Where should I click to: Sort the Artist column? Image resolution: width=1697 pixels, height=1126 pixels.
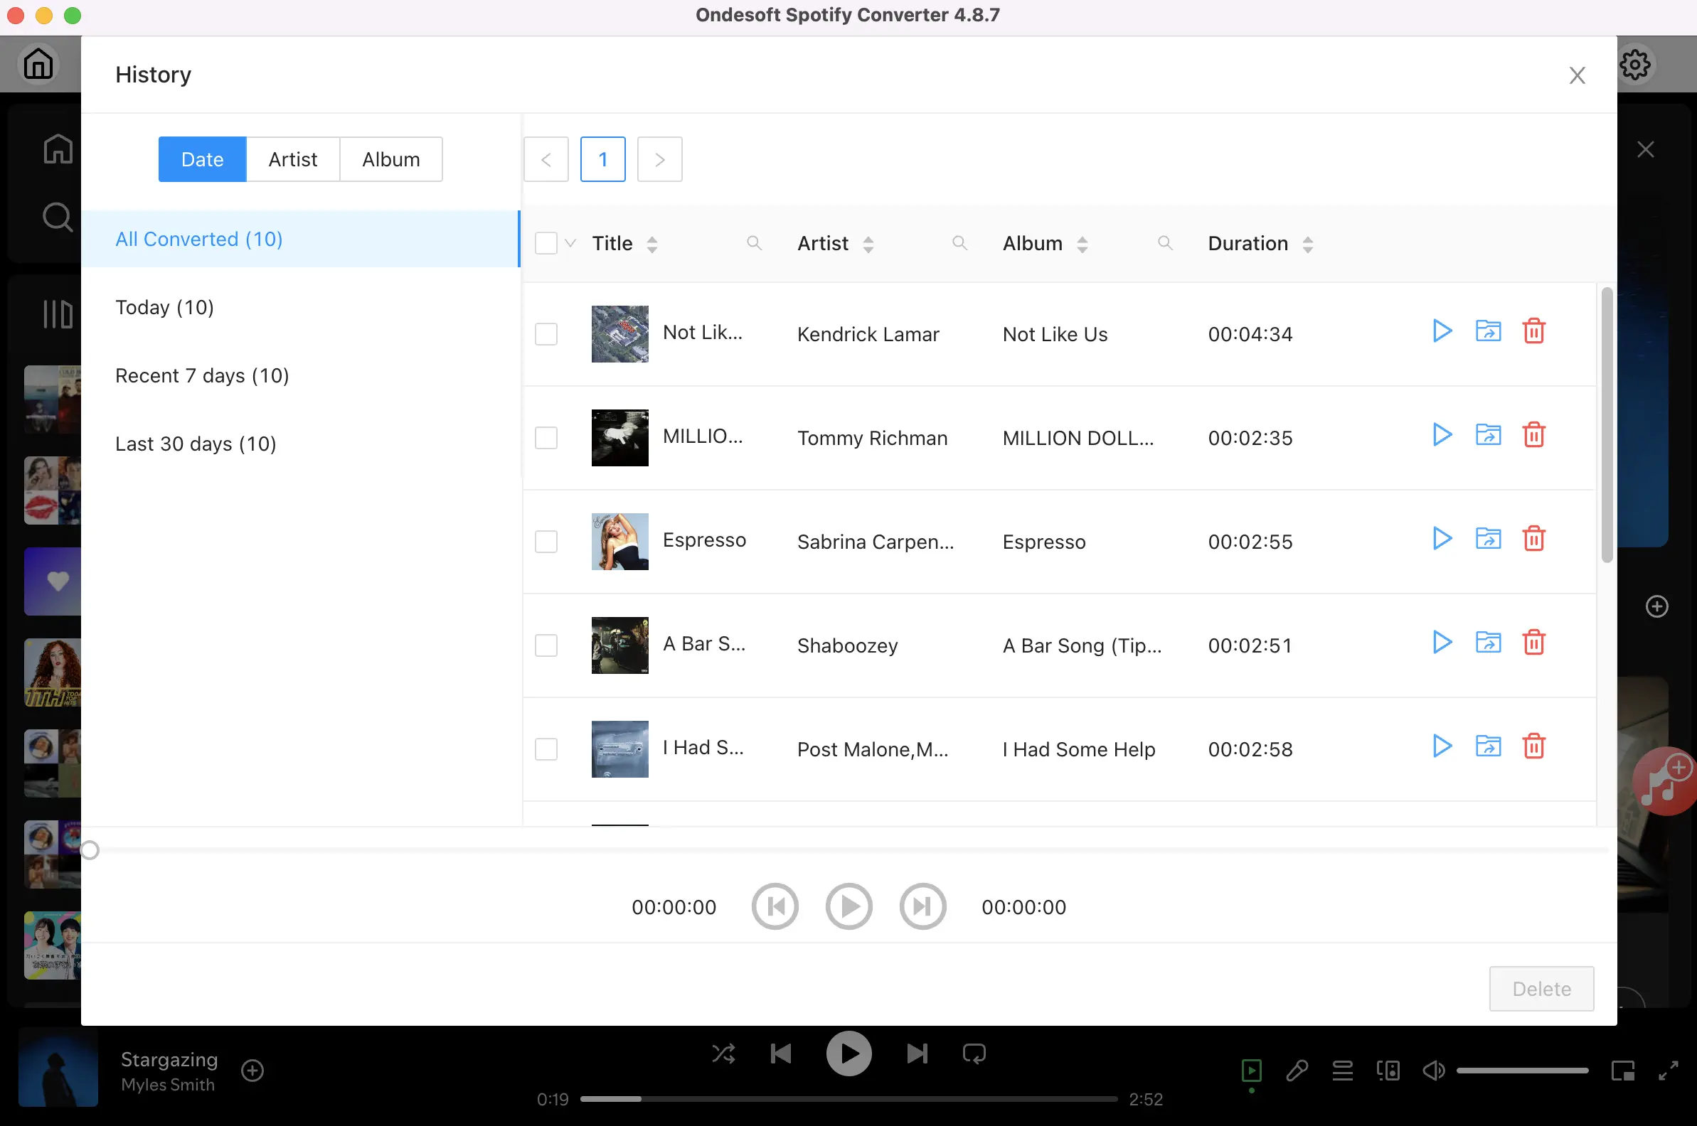868,242
